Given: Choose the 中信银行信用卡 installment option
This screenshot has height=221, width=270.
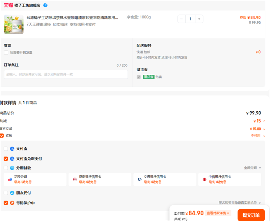Looking at the screenshot, I should click(230, 179).
